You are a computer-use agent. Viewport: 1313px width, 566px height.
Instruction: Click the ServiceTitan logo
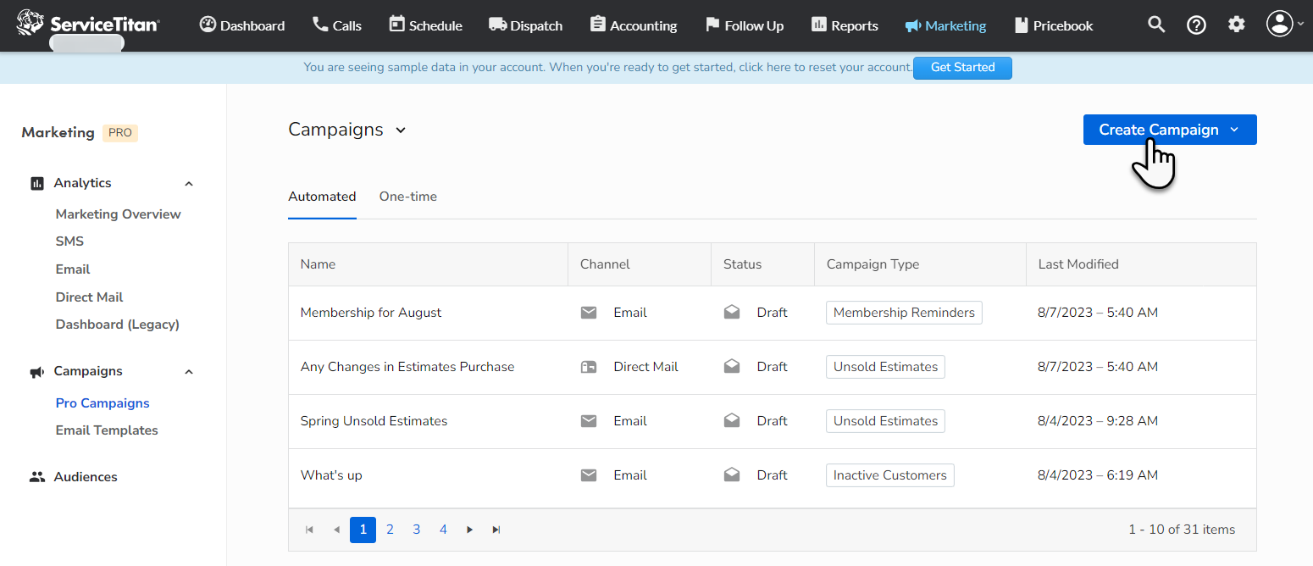coord(88,24)
